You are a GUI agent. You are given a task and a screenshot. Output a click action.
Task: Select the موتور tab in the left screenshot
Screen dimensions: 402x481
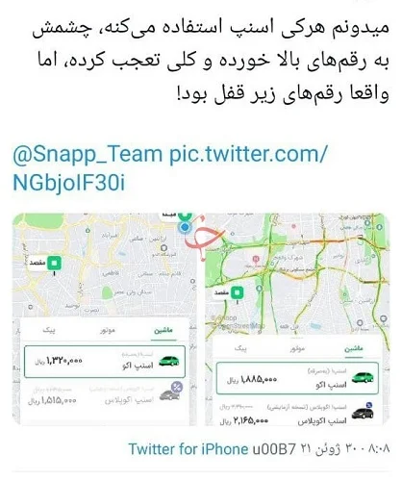pyautogui.click(x=108, y=331)
